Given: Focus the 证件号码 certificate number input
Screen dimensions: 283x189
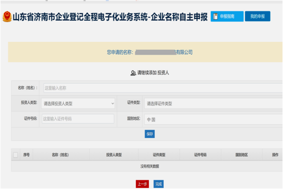Looking at the screenshot, I should point(78,119).
